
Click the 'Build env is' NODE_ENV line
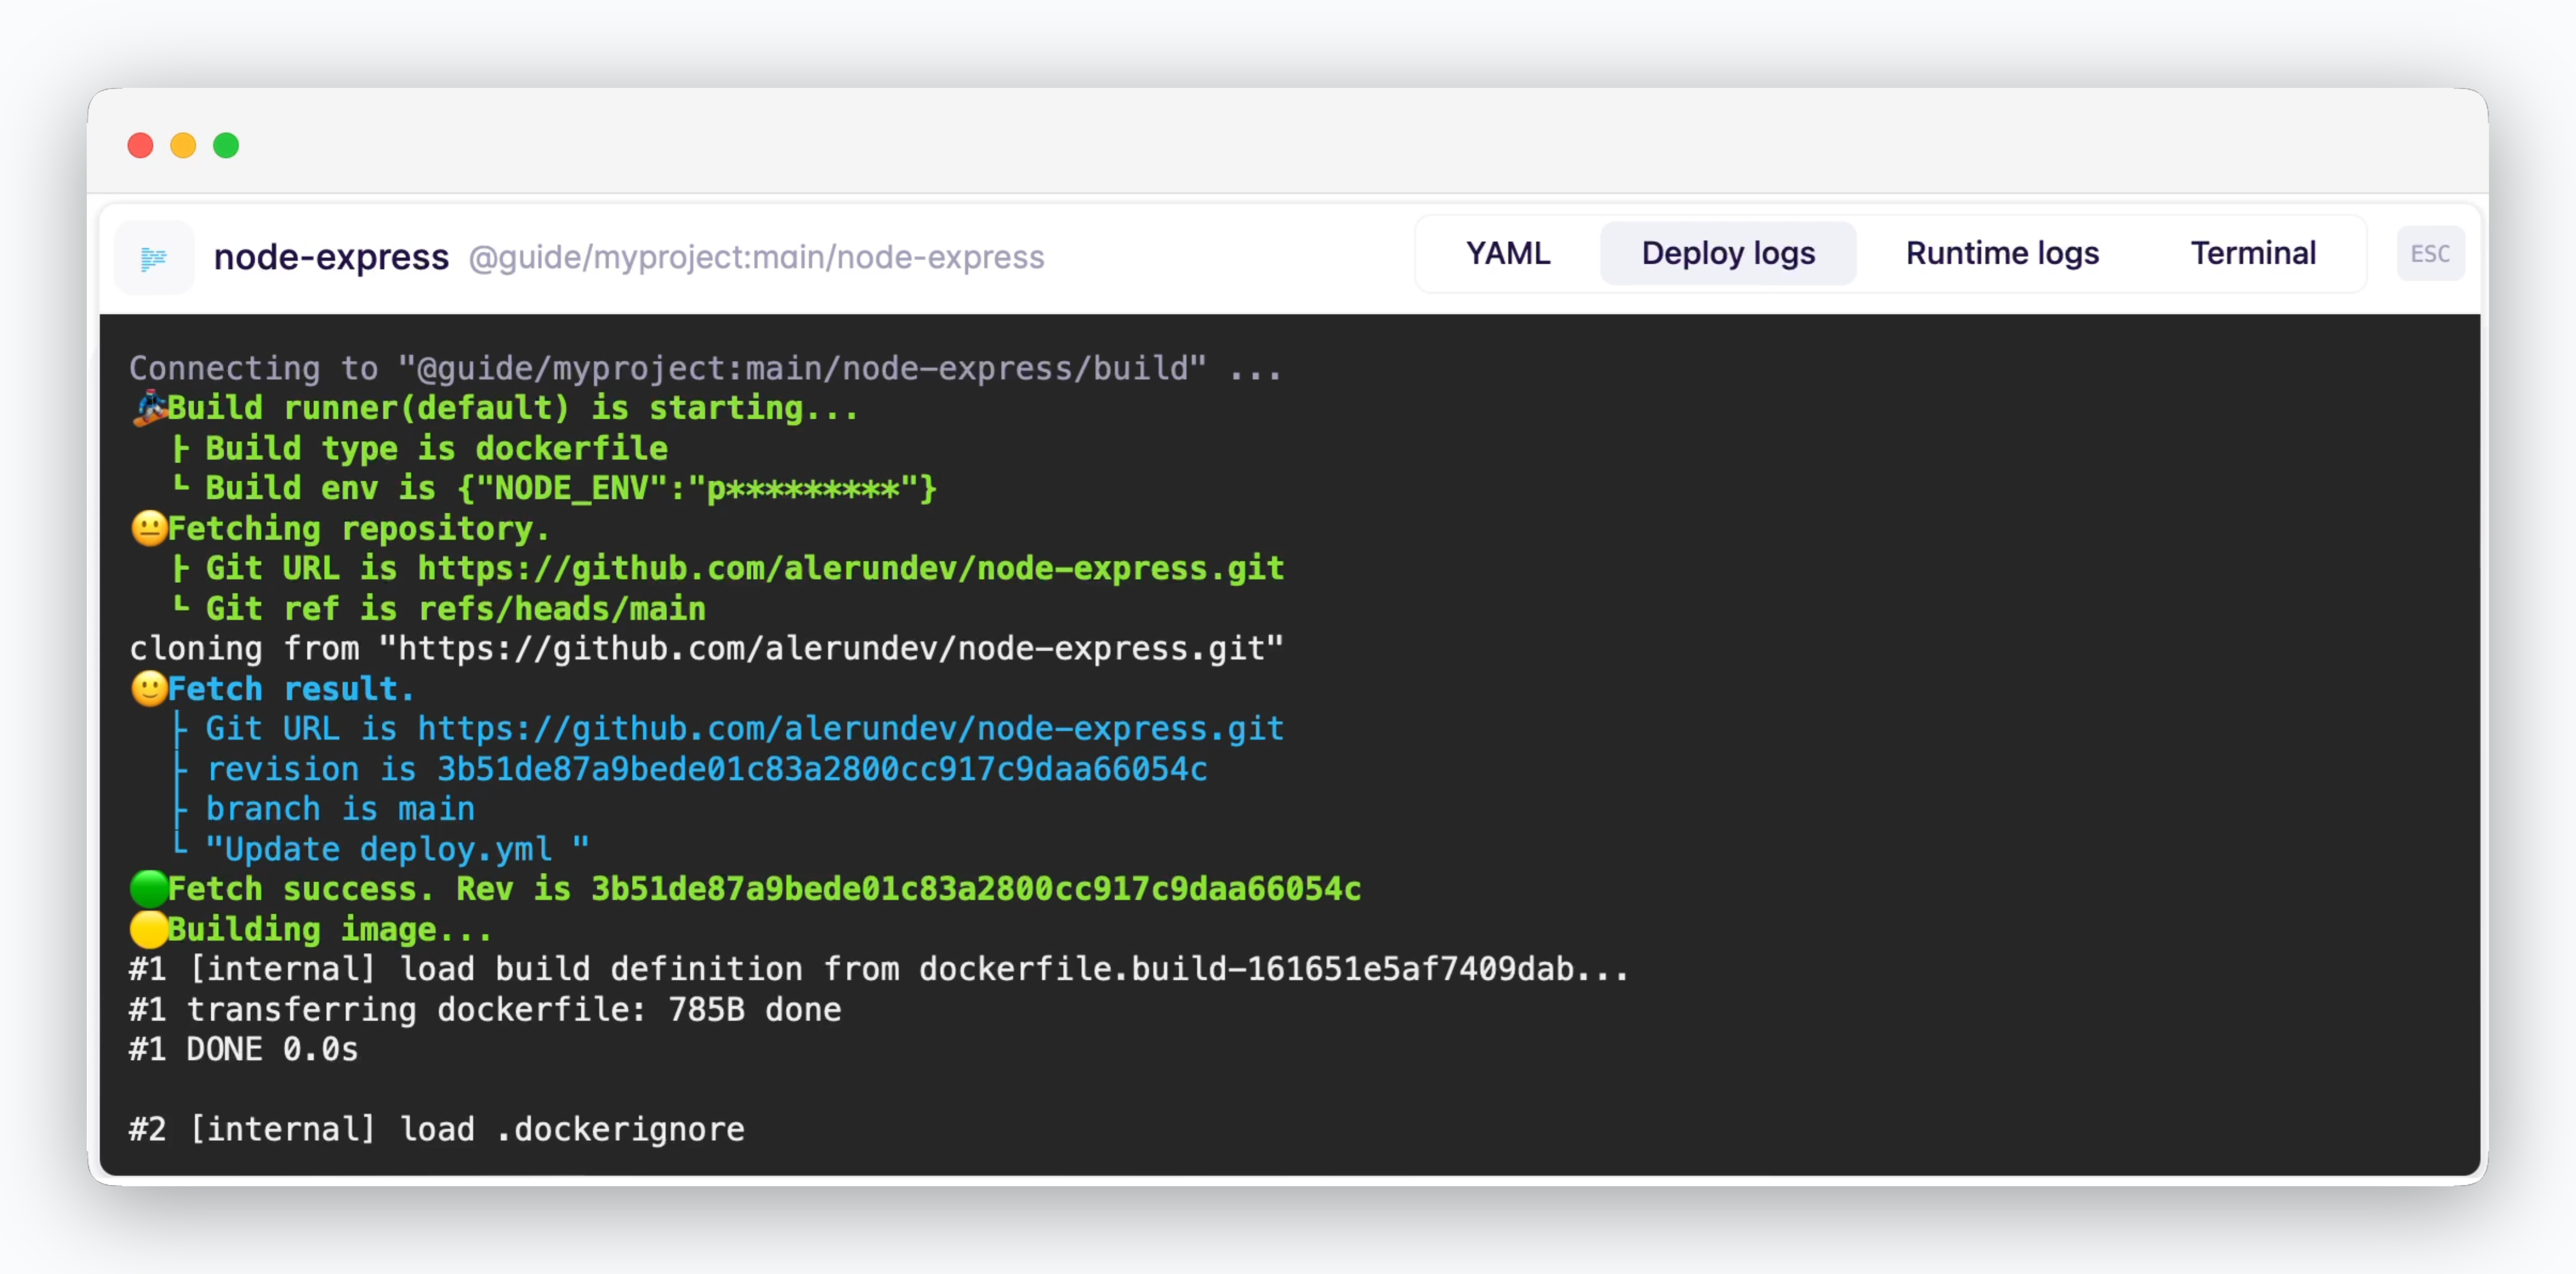(x=571, y=488)
